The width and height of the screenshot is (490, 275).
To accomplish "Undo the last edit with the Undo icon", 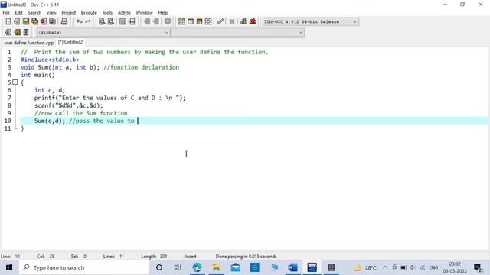I will tap(80, 21).
